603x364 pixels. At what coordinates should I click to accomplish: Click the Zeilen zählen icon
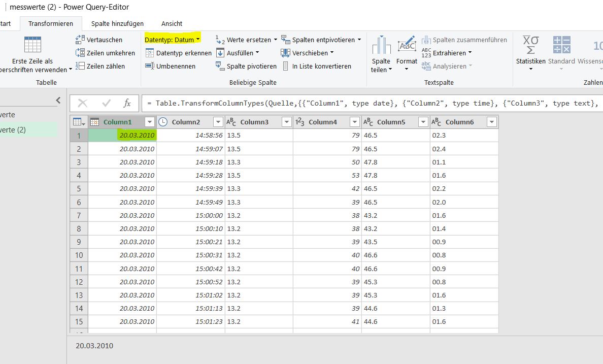coord(80,66)
